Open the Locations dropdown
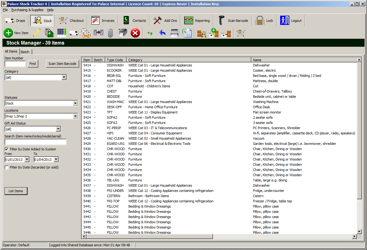Viewport: 367px width, 250px height. [x=75, y=116]
